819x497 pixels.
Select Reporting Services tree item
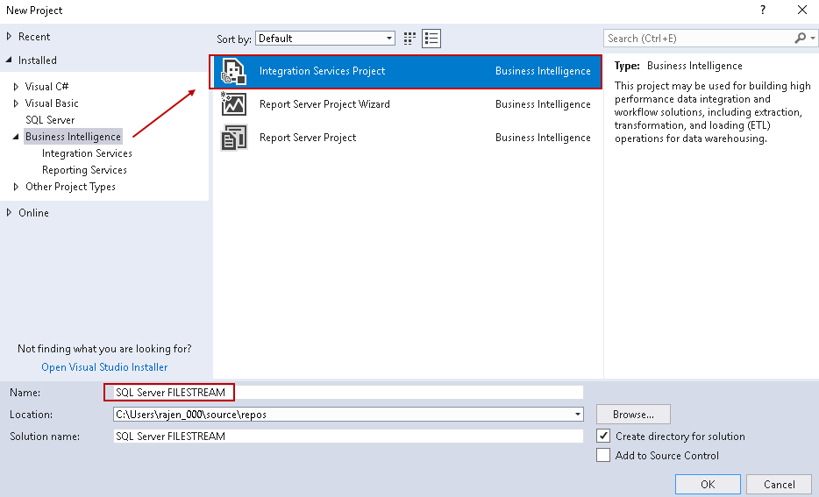pyautogui.click(x=84, y=170)
